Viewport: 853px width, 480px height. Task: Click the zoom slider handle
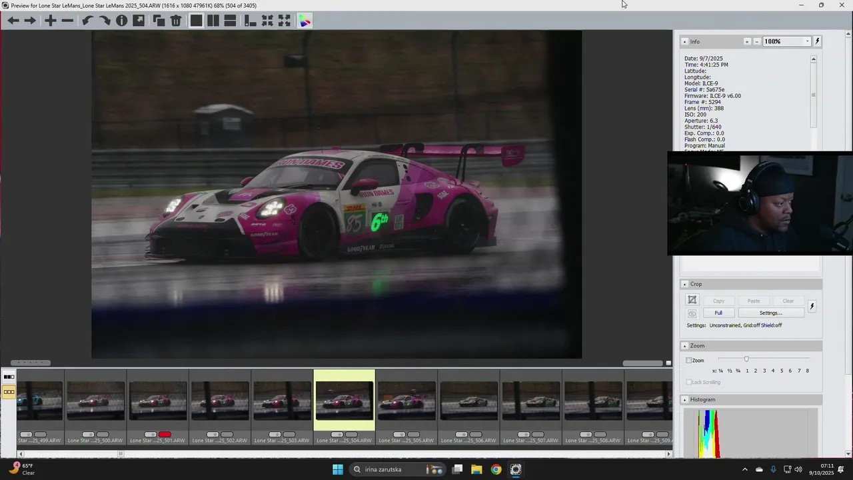pyautogui.click(x=746, y=360)
